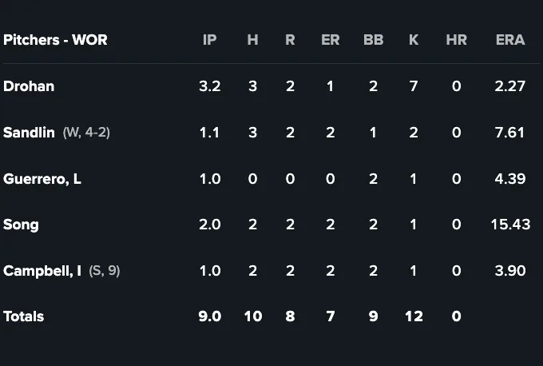The height and width of the screenshot is (366, 543).
Task: Click the Guerrero, L player name
Action: [x=42, y=179]
